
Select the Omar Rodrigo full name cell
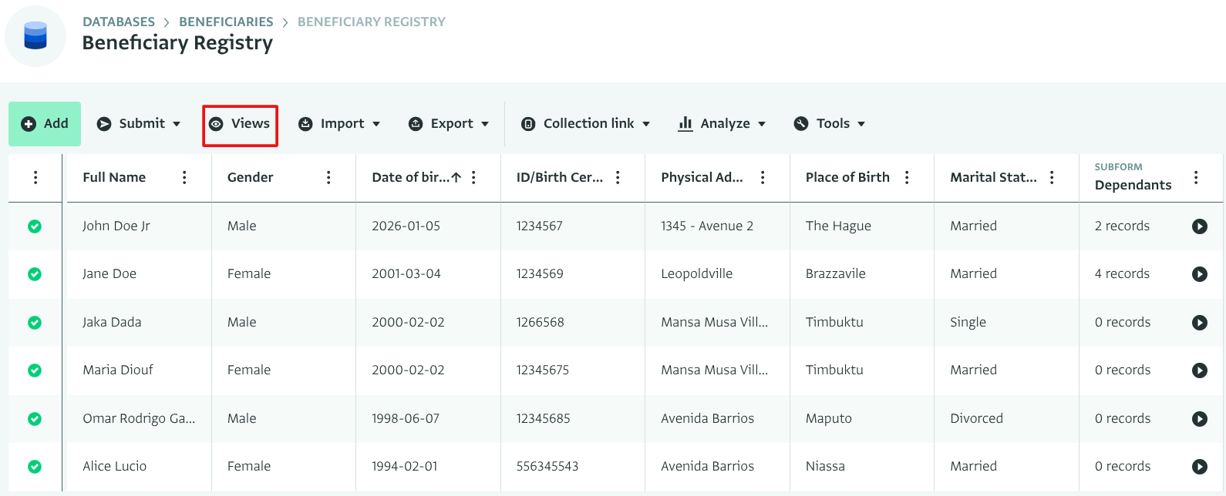tap(139, 418)
